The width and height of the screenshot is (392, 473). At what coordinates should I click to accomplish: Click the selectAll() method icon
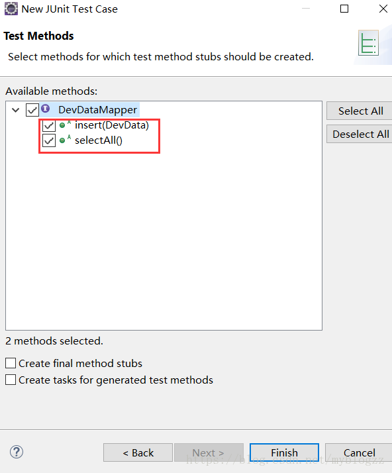pos(65,140)
